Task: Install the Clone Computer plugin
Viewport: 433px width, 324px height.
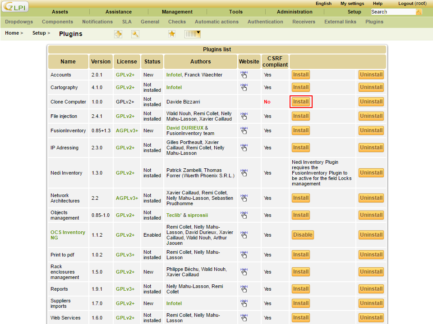Action: pos(301,102)
